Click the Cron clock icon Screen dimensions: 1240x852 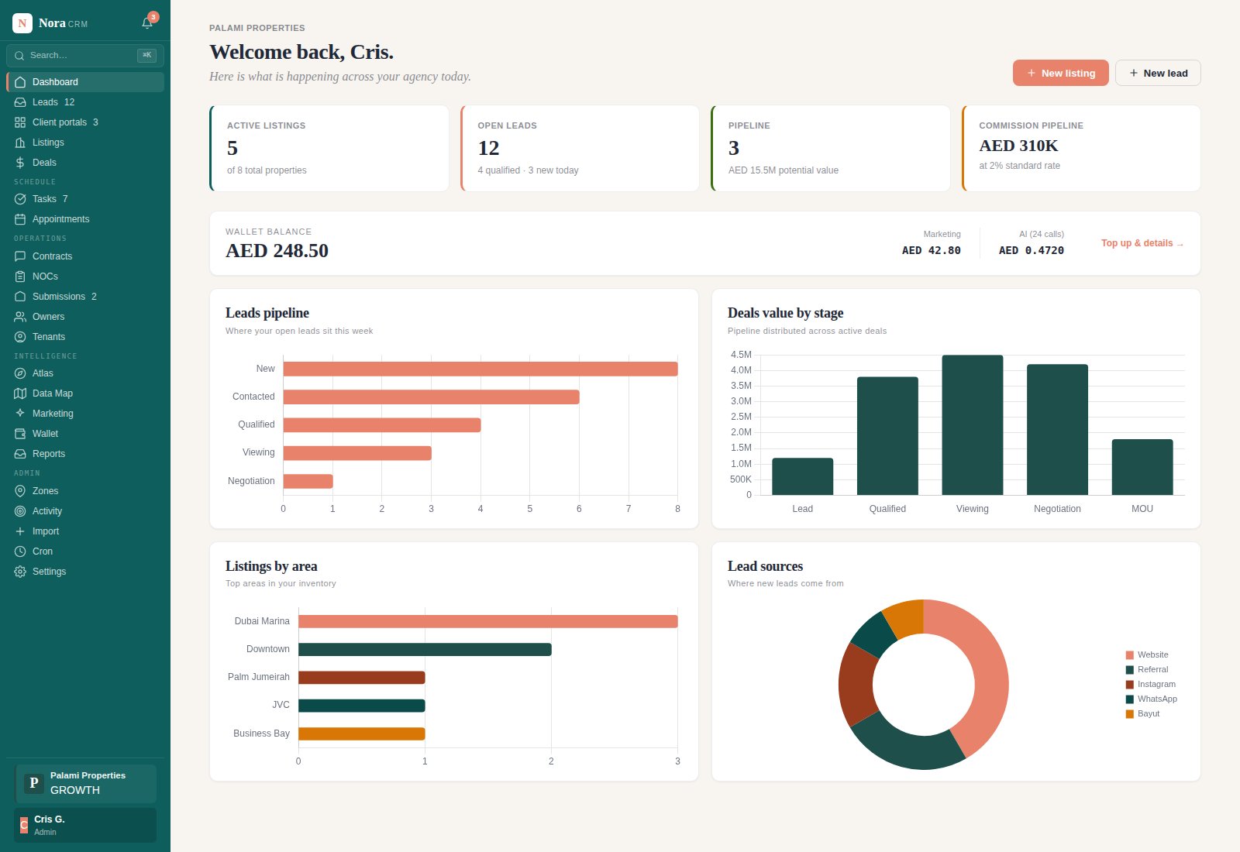coord(20,551)
